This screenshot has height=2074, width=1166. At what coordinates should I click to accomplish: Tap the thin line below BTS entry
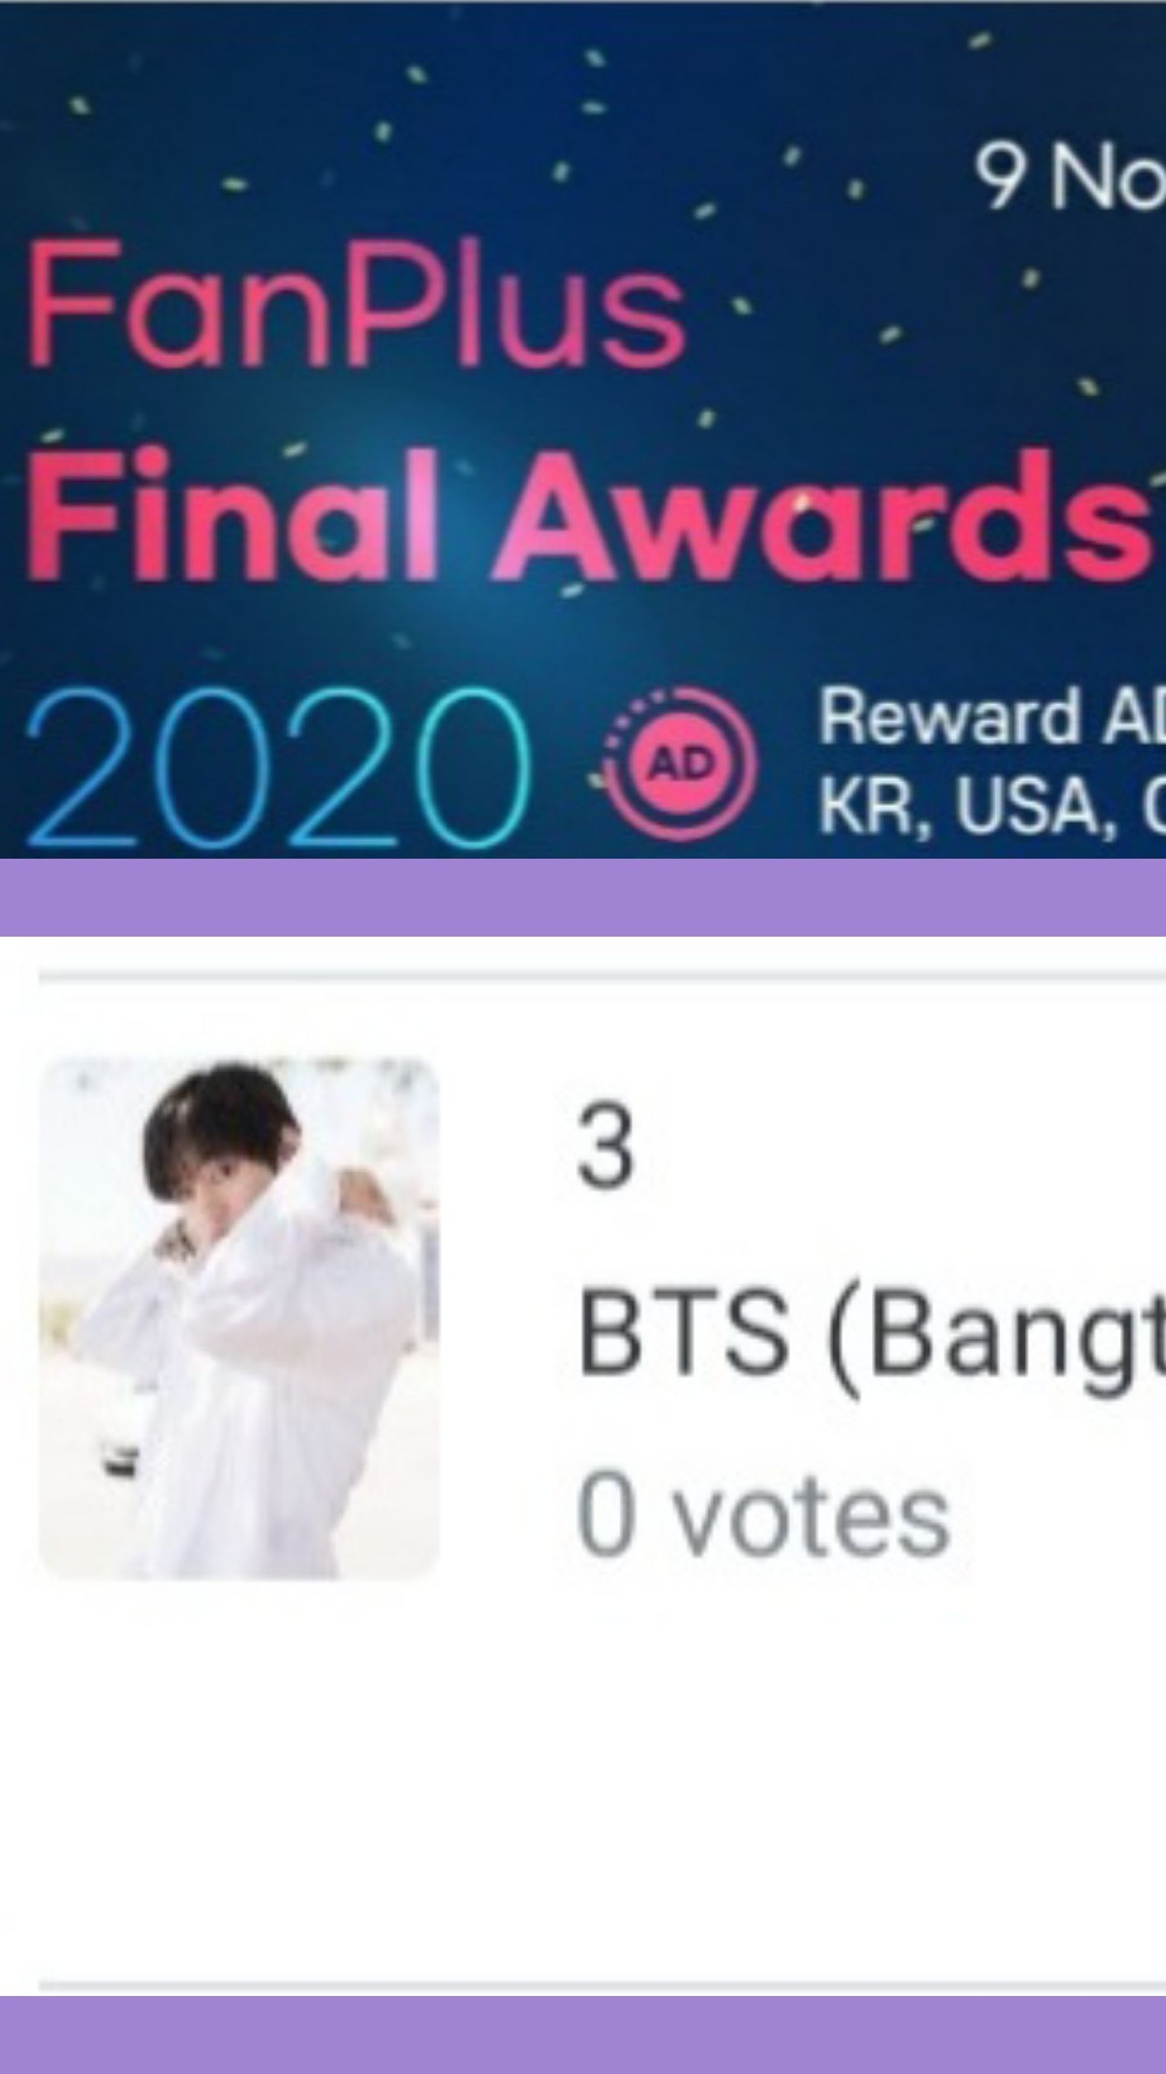coord(602,1987)
